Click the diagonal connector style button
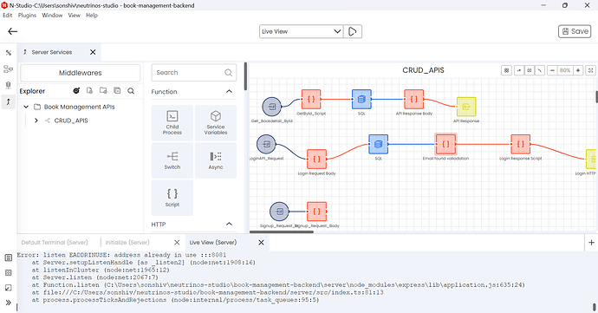Image resolution: width=598 pixels, height=313 pixels. click(540, 70)
